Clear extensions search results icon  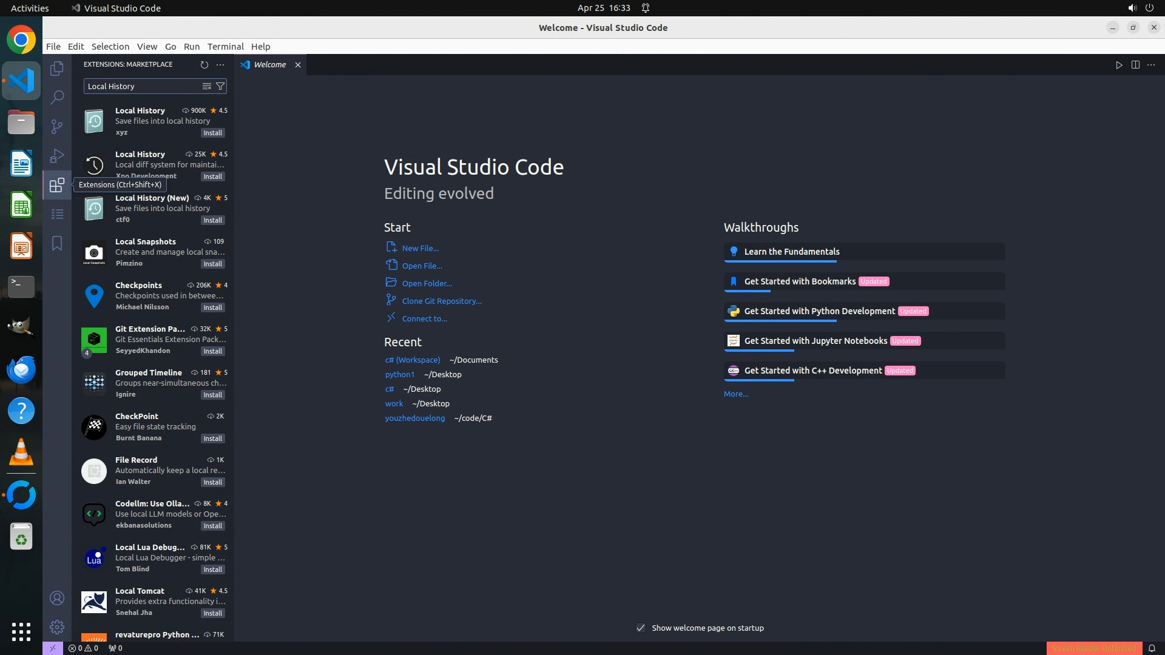pos(207,86)
